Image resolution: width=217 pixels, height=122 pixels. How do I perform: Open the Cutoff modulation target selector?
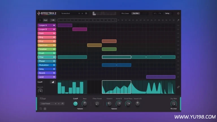(40, 82)
